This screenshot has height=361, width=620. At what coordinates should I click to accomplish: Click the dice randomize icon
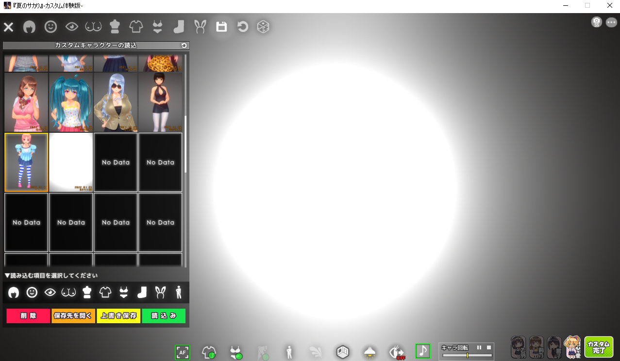pyautogui.click(x=263, y=27)
